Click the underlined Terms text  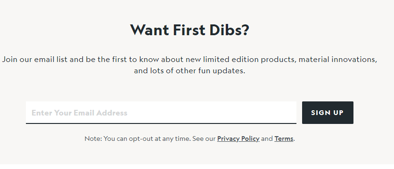(284, 138)
